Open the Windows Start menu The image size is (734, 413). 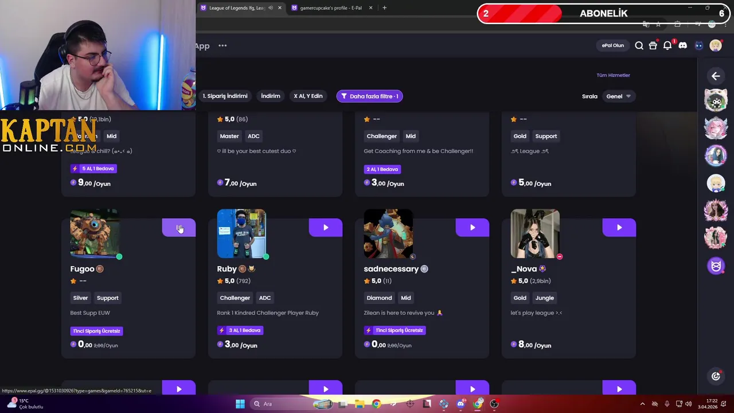point(240,404)
